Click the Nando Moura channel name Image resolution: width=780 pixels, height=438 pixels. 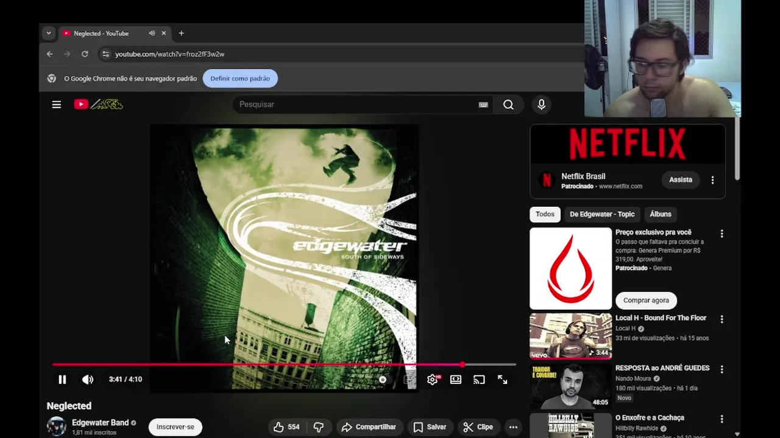coord(633,378)
